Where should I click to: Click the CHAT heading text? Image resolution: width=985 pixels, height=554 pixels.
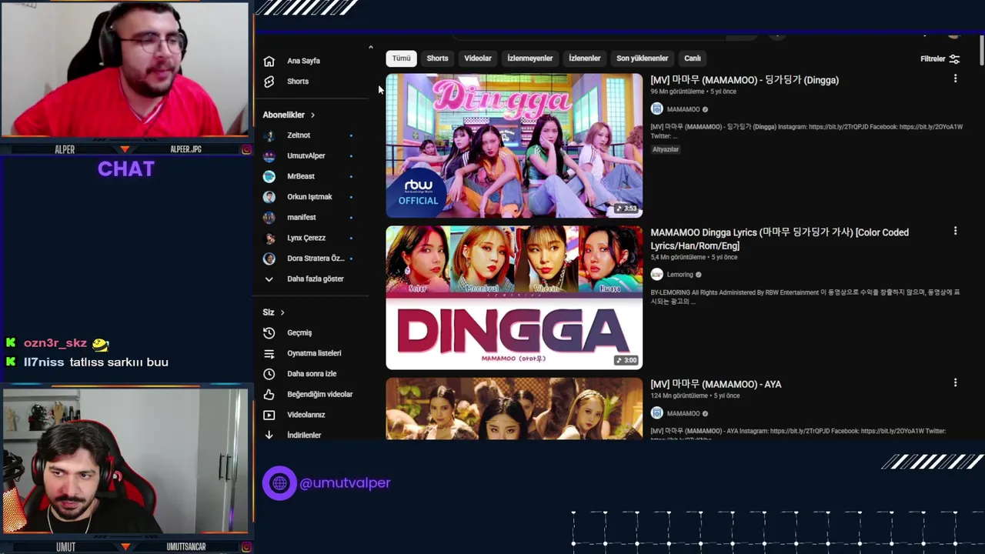click(126, 169)
